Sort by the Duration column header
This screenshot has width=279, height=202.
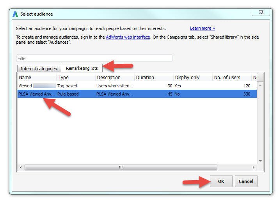(x=154, y=78)
